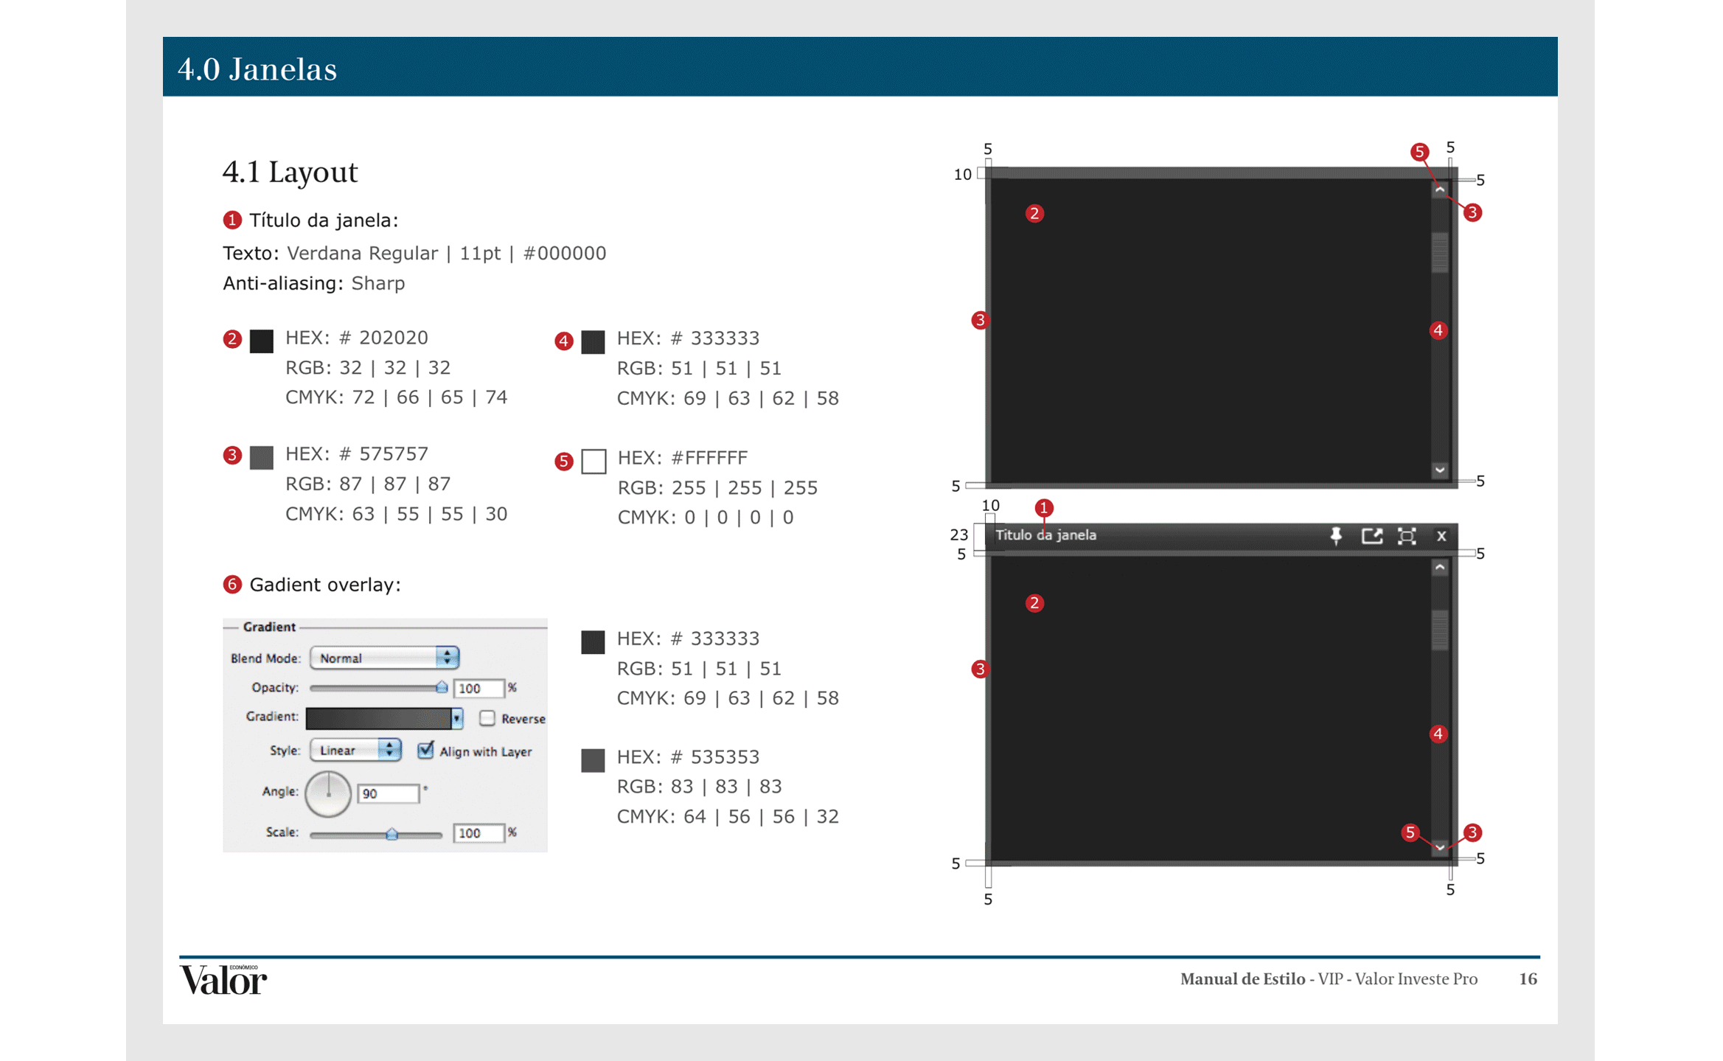
Task: Click 'RGB: 32 | 32 | 32' text
Action: pyautogui.click(x=368, y=367)
